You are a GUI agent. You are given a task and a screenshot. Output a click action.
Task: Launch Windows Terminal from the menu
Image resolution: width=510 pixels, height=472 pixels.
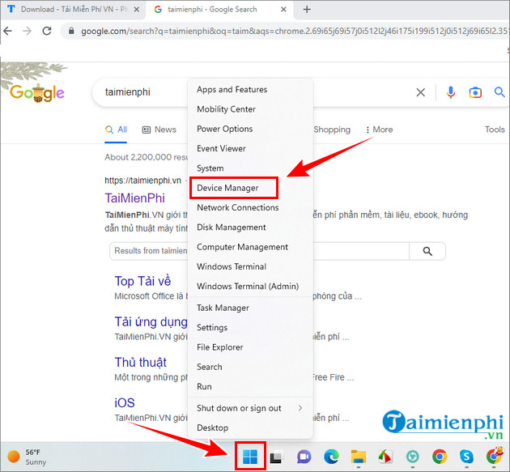[x=250, y=266]
